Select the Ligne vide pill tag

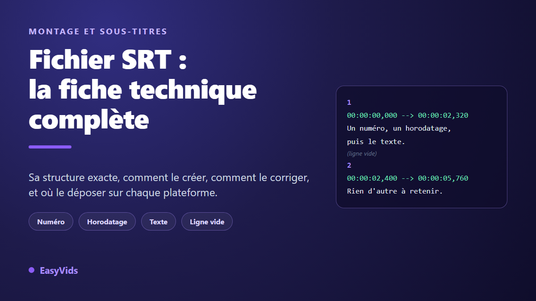pyautogui.click(x=207, y=222)
